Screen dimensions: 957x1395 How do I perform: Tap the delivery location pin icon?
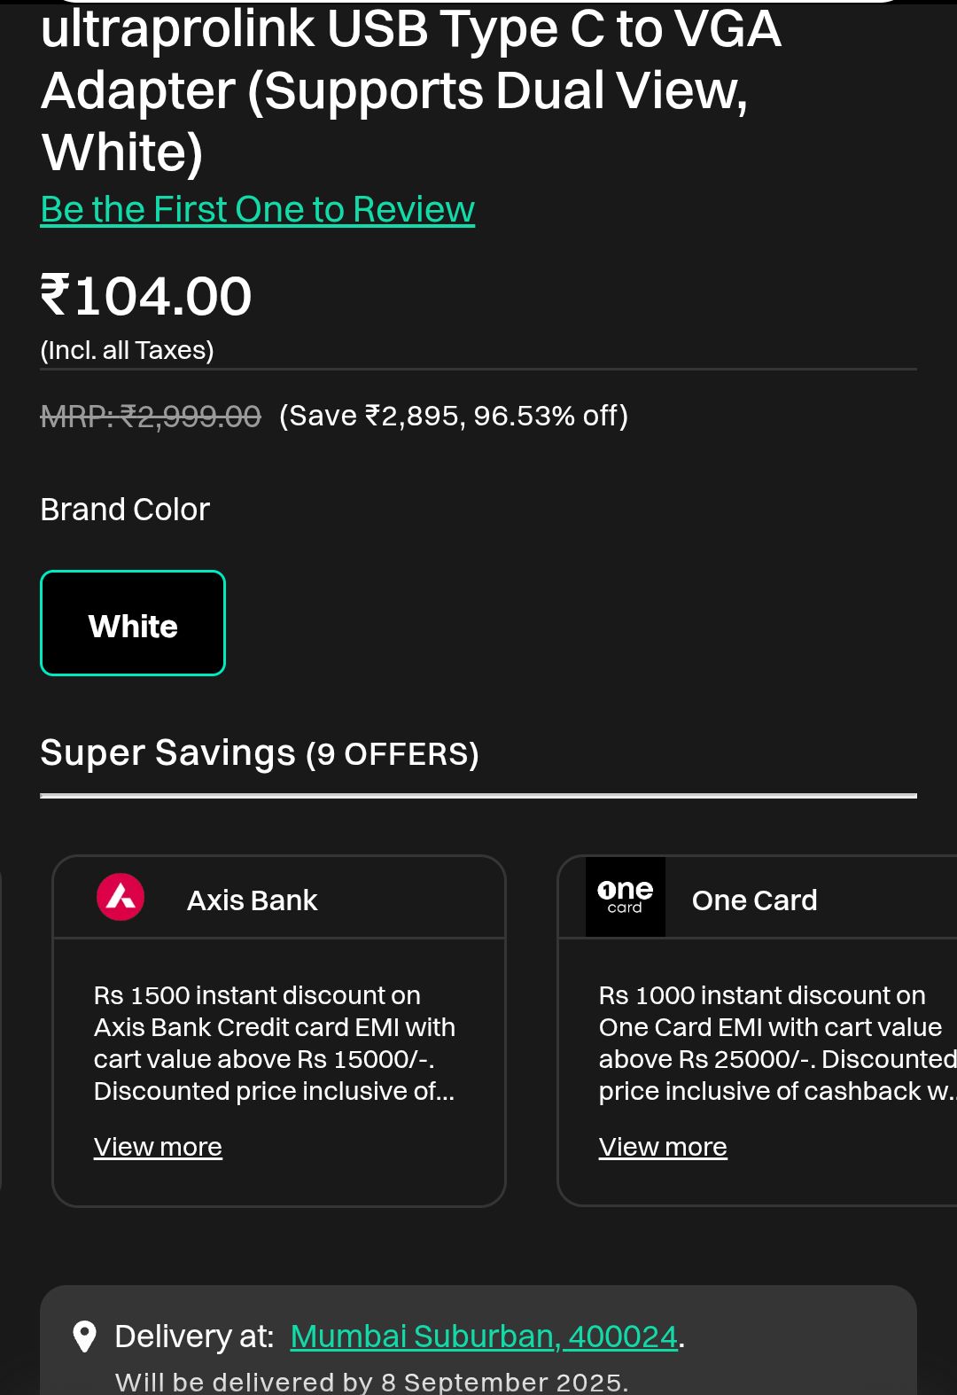[84, 1337]
